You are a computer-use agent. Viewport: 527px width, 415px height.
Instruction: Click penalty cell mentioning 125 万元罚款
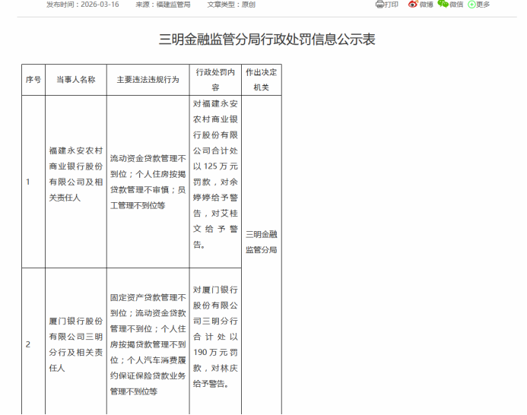coord(215,182)
